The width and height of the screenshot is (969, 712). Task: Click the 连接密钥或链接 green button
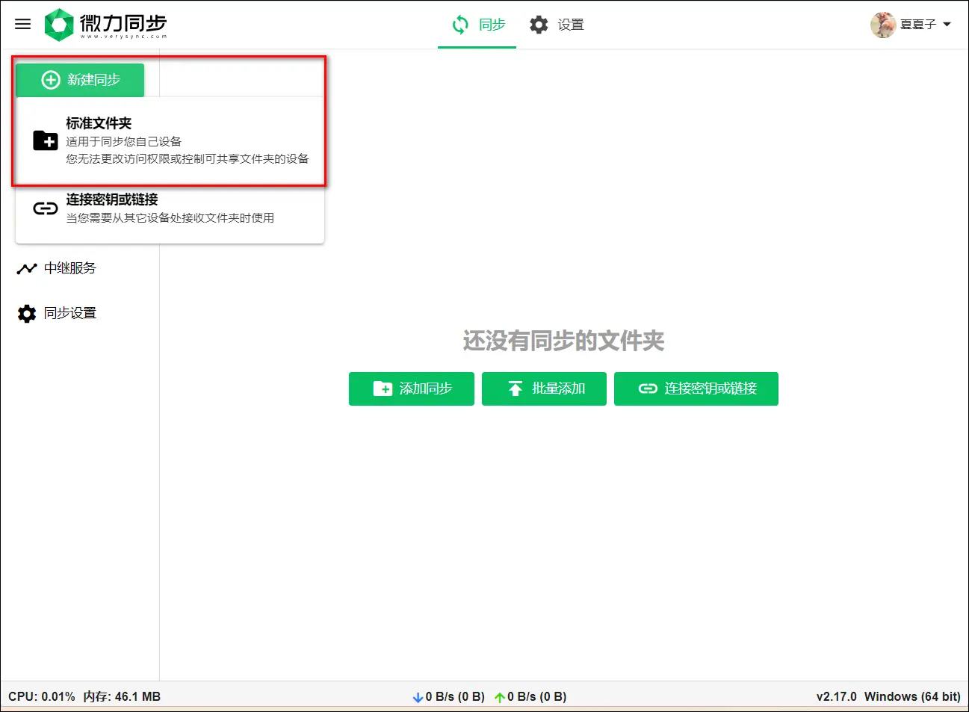point(696,388)
